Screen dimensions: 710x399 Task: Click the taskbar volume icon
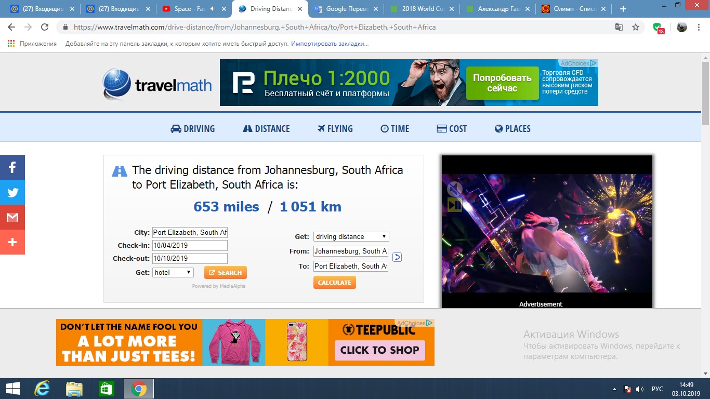tap(640, 389)
